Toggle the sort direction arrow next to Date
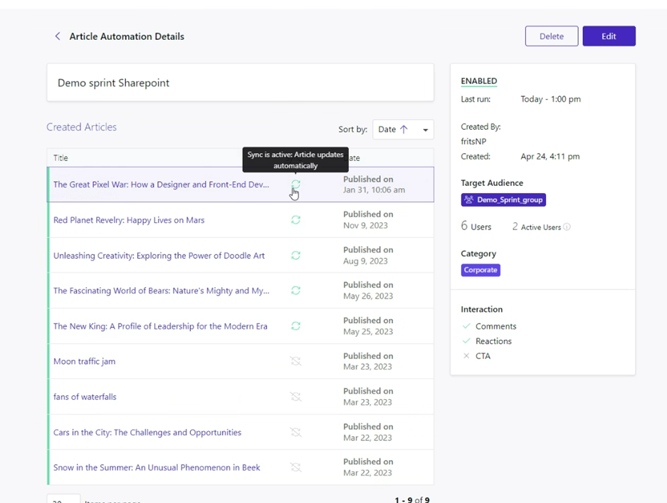Image resolution: width=667 pixels, height=503 pixels. click(x=404, y=129)
